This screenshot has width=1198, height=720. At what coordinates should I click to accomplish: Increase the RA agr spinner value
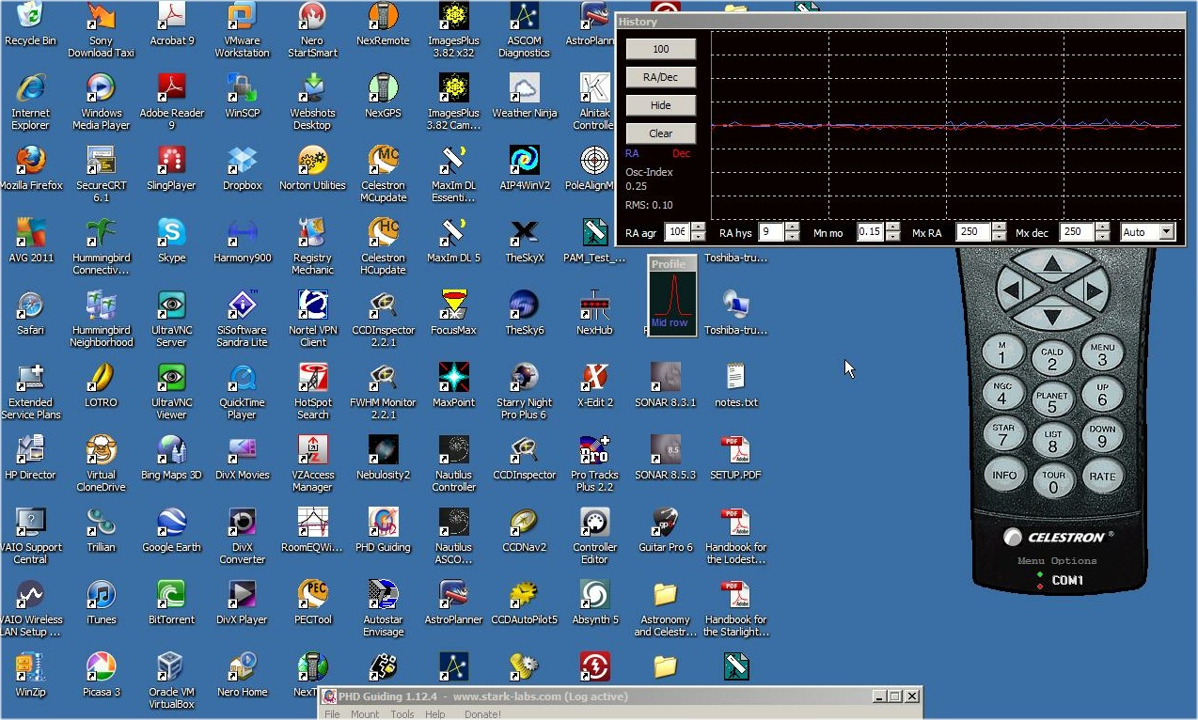(x=698, y=227)
